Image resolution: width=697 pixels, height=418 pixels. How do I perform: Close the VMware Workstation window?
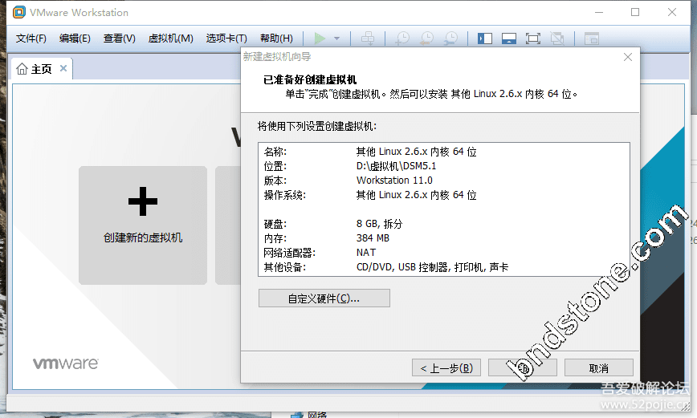[672, 13]
